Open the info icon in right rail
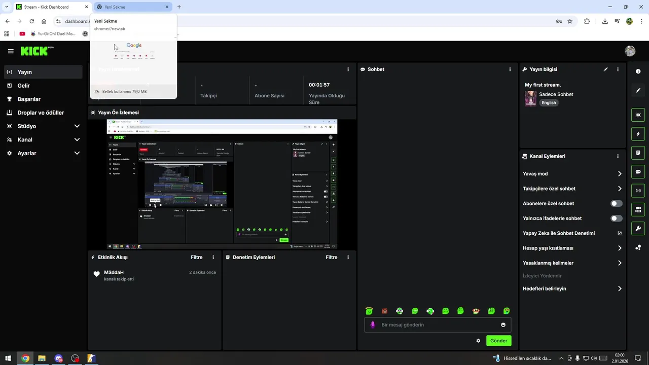This screenshot has width=649, height=365. coord(638,71)
